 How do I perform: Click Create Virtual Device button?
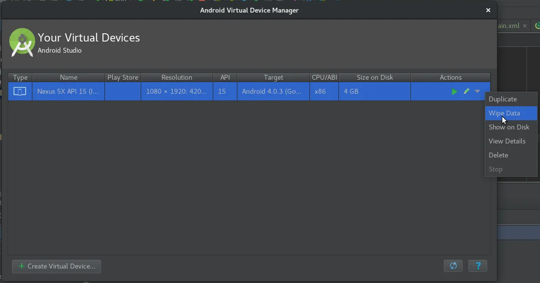click(x=57, y=267)
